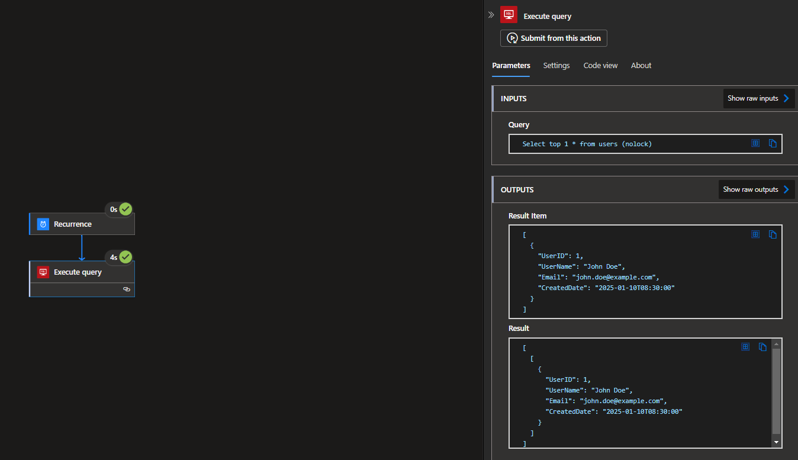Click CreatedDate line in Result box
The height and width of the screenshot is (460, 798).
tap(614, 411)
